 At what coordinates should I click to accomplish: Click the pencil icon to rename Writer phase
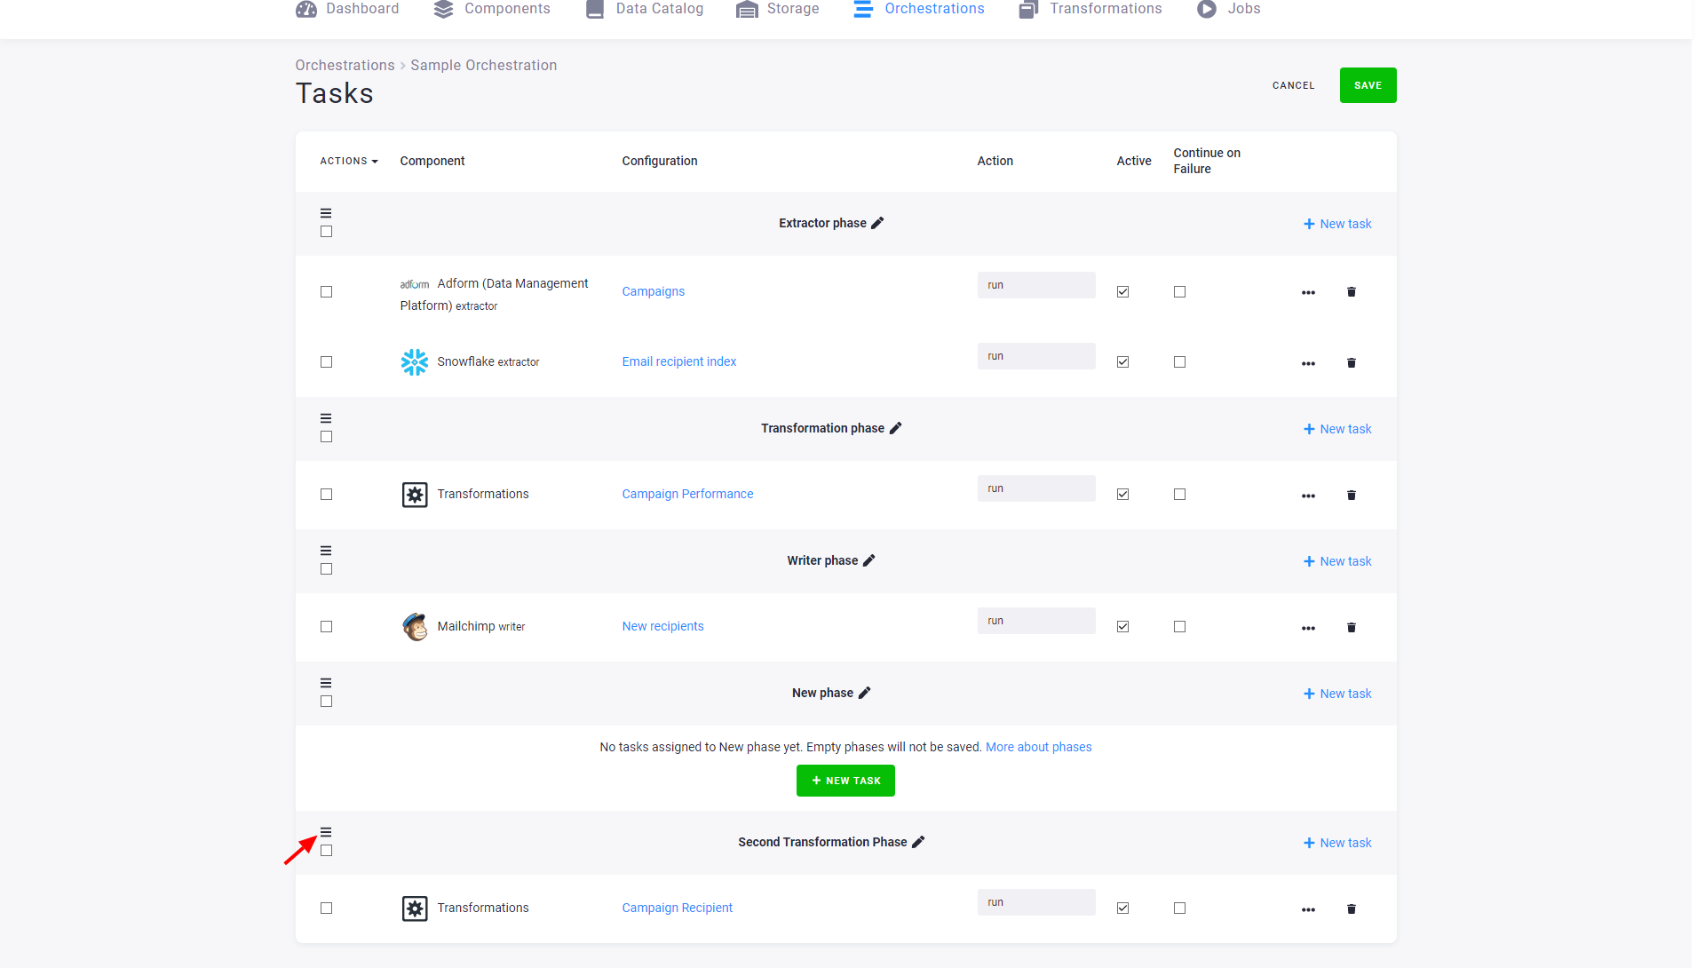(x=868, y=560)
